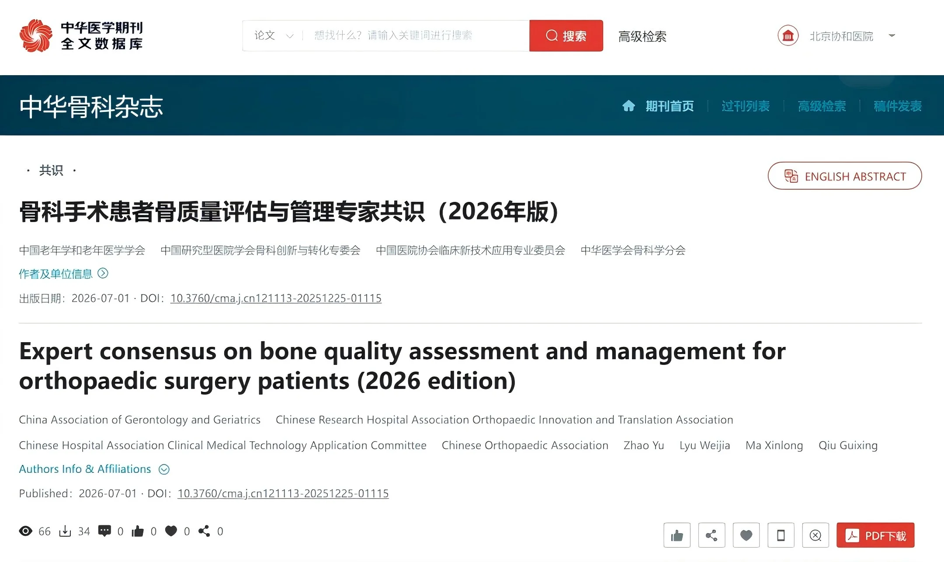Screen dimensions: 944x562
Task: Focus the keyword search input field
Action: (416, 35)
